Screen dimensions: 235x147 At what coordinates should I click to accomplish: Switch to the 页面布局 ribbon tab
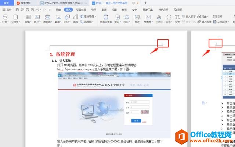click(x=81, y=10)
